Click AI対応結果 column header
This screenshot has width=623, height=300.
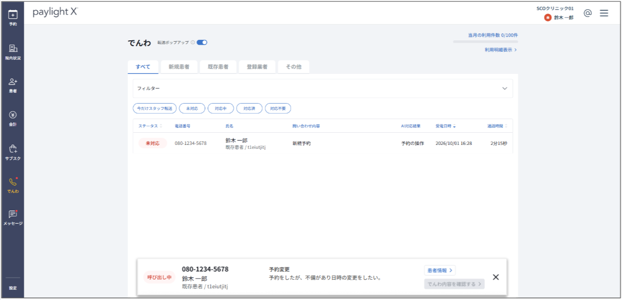[x=410, y=126]
